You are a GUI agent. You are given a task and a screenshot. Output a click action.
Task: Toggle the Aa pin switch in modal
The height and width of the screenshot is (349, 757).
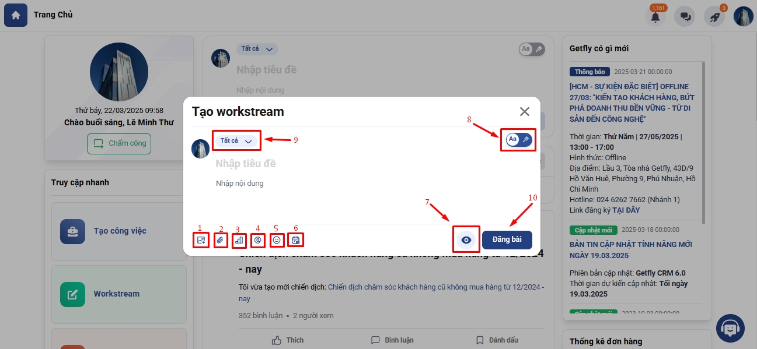point(519,139)
